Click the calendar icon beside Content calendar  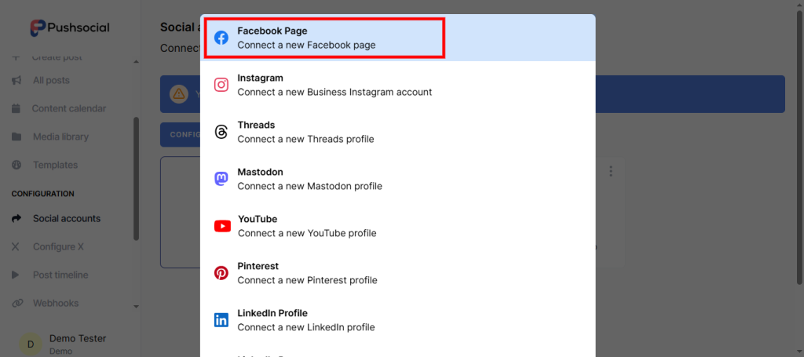click(16, 108)
